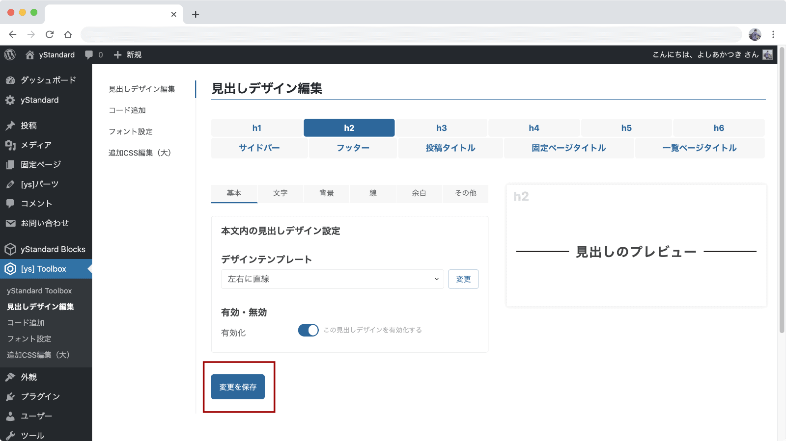This screenshot has width=786, height=441.
Task: Select the h2 heading tab
Action: coord(349,128)
